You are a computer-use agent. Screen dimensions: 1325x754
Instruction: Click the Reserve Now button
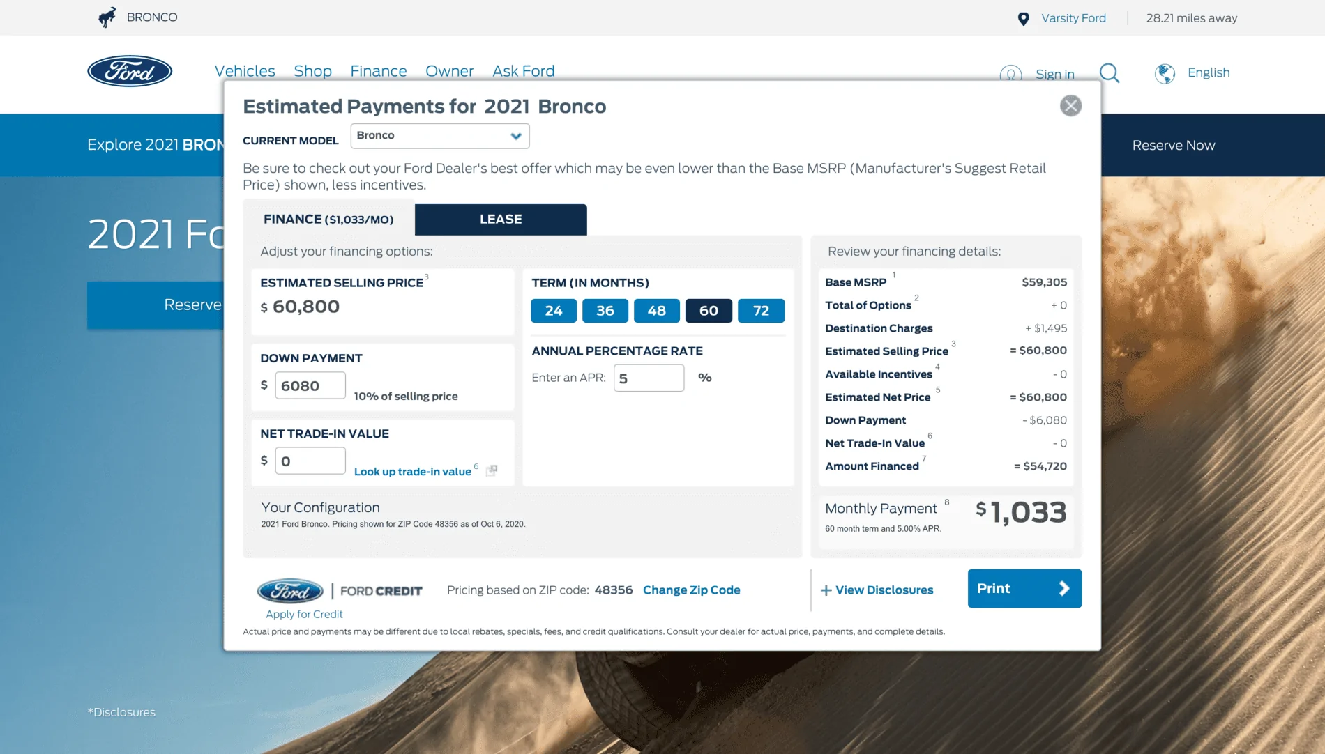pos(1174,145)
